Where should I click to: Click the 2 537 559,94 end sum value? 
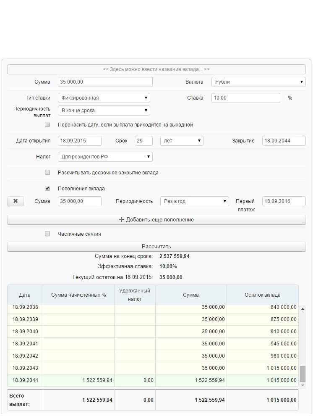pos(174,256)
